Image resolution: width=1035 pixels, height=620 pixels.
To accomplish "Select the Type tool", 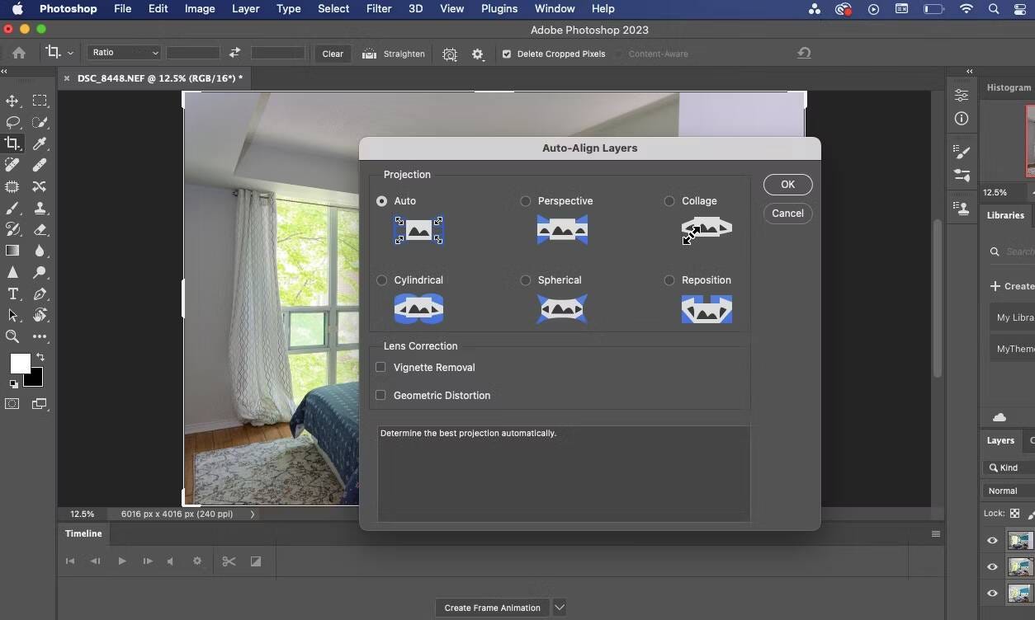I will click(12, 294).
